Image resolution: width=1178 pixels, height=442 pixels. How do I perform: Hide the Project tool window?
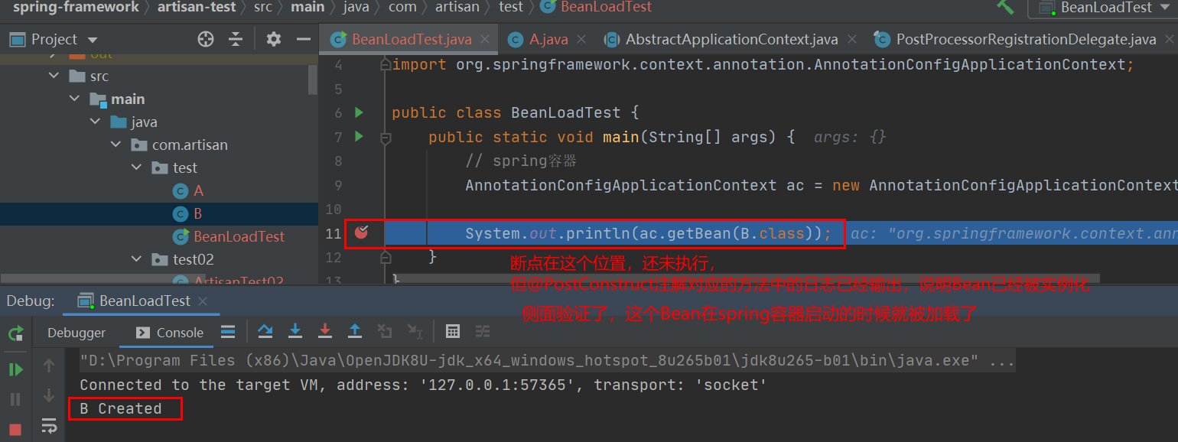pos(304,39)
